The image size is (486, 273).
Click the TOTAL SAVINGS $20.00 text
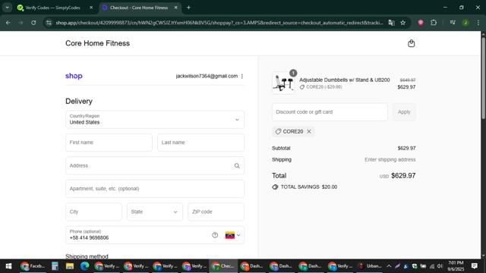[309, 187]
